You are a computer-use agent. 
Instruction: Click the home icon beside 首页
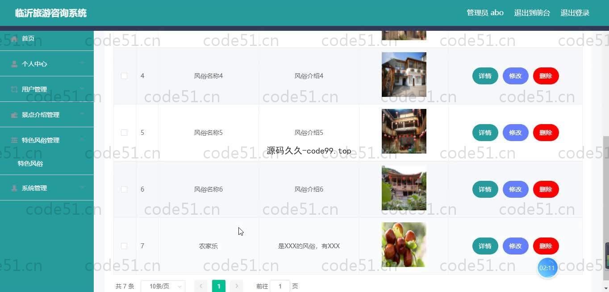pyautogui.click(x=14, y=39)
